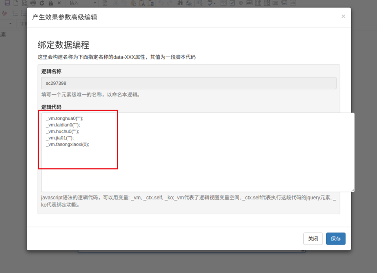
Task: Click the New Page icon in background toolbar
Action: [x=16, y=3]
